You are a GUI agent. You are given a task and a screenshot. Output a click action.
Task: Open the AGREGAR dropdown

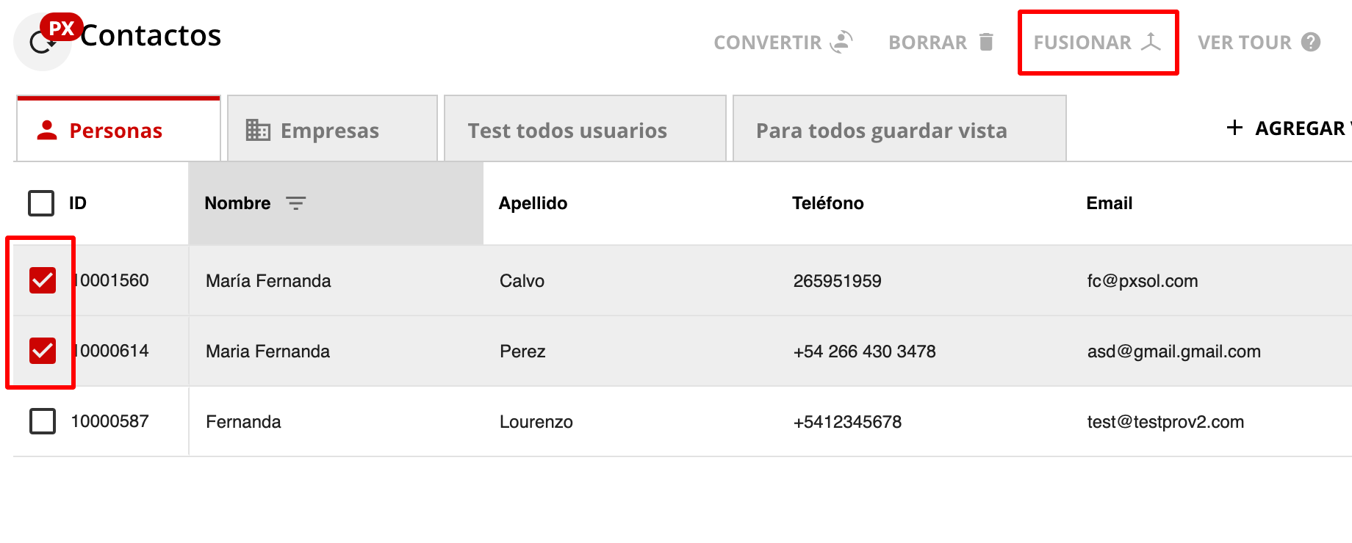coord(1299,128)
